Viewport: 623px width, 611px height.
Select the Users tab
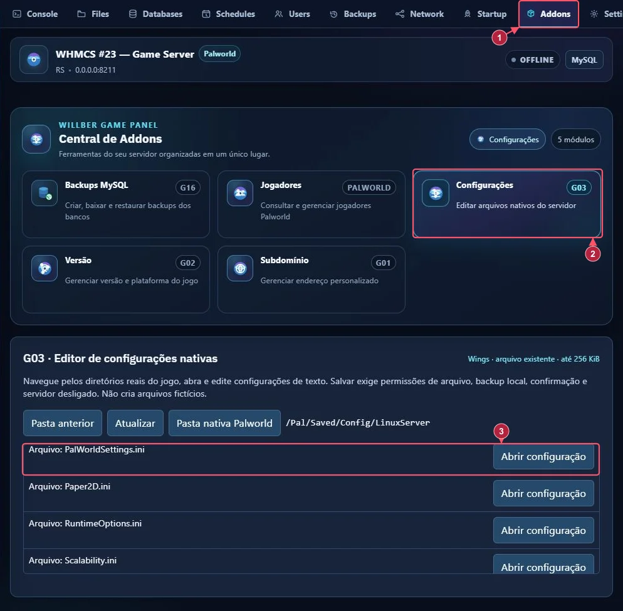[x=292, y=14]
